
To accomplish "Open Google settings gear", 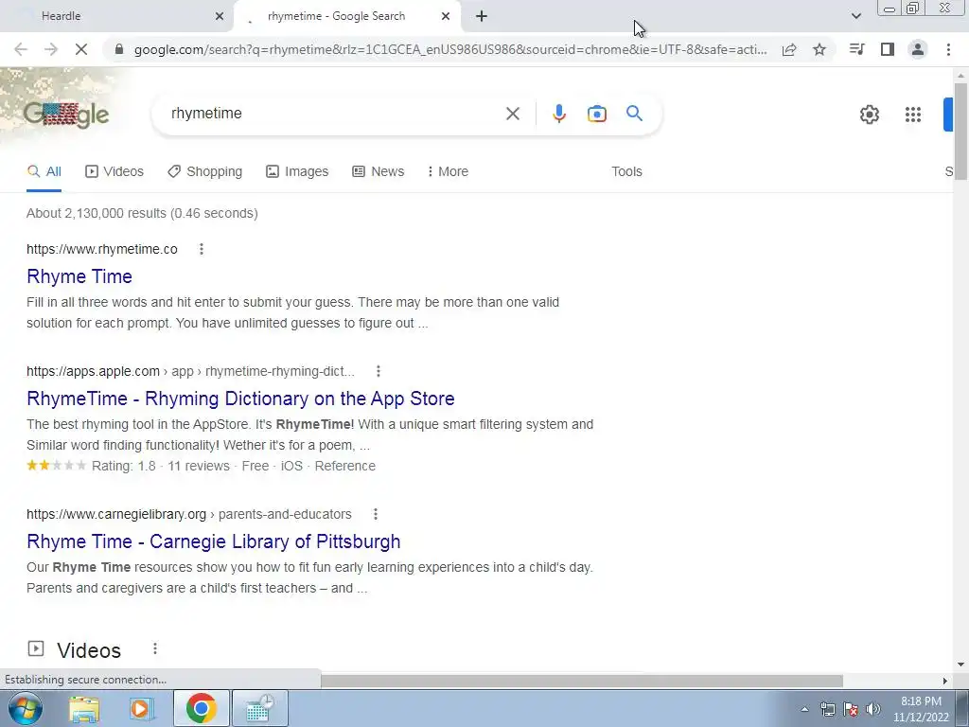I will coord(869,115).
